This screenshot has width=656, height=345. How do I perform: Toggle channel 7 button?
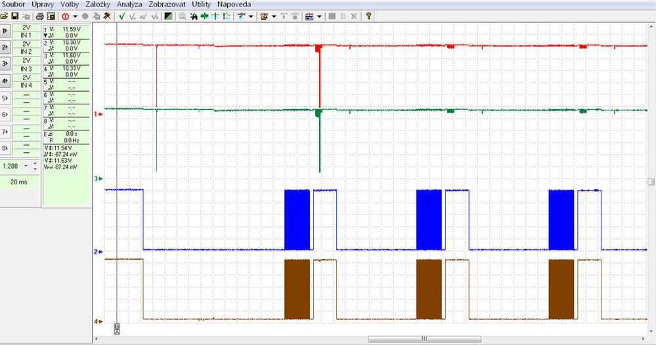click(x=5, y=132)
